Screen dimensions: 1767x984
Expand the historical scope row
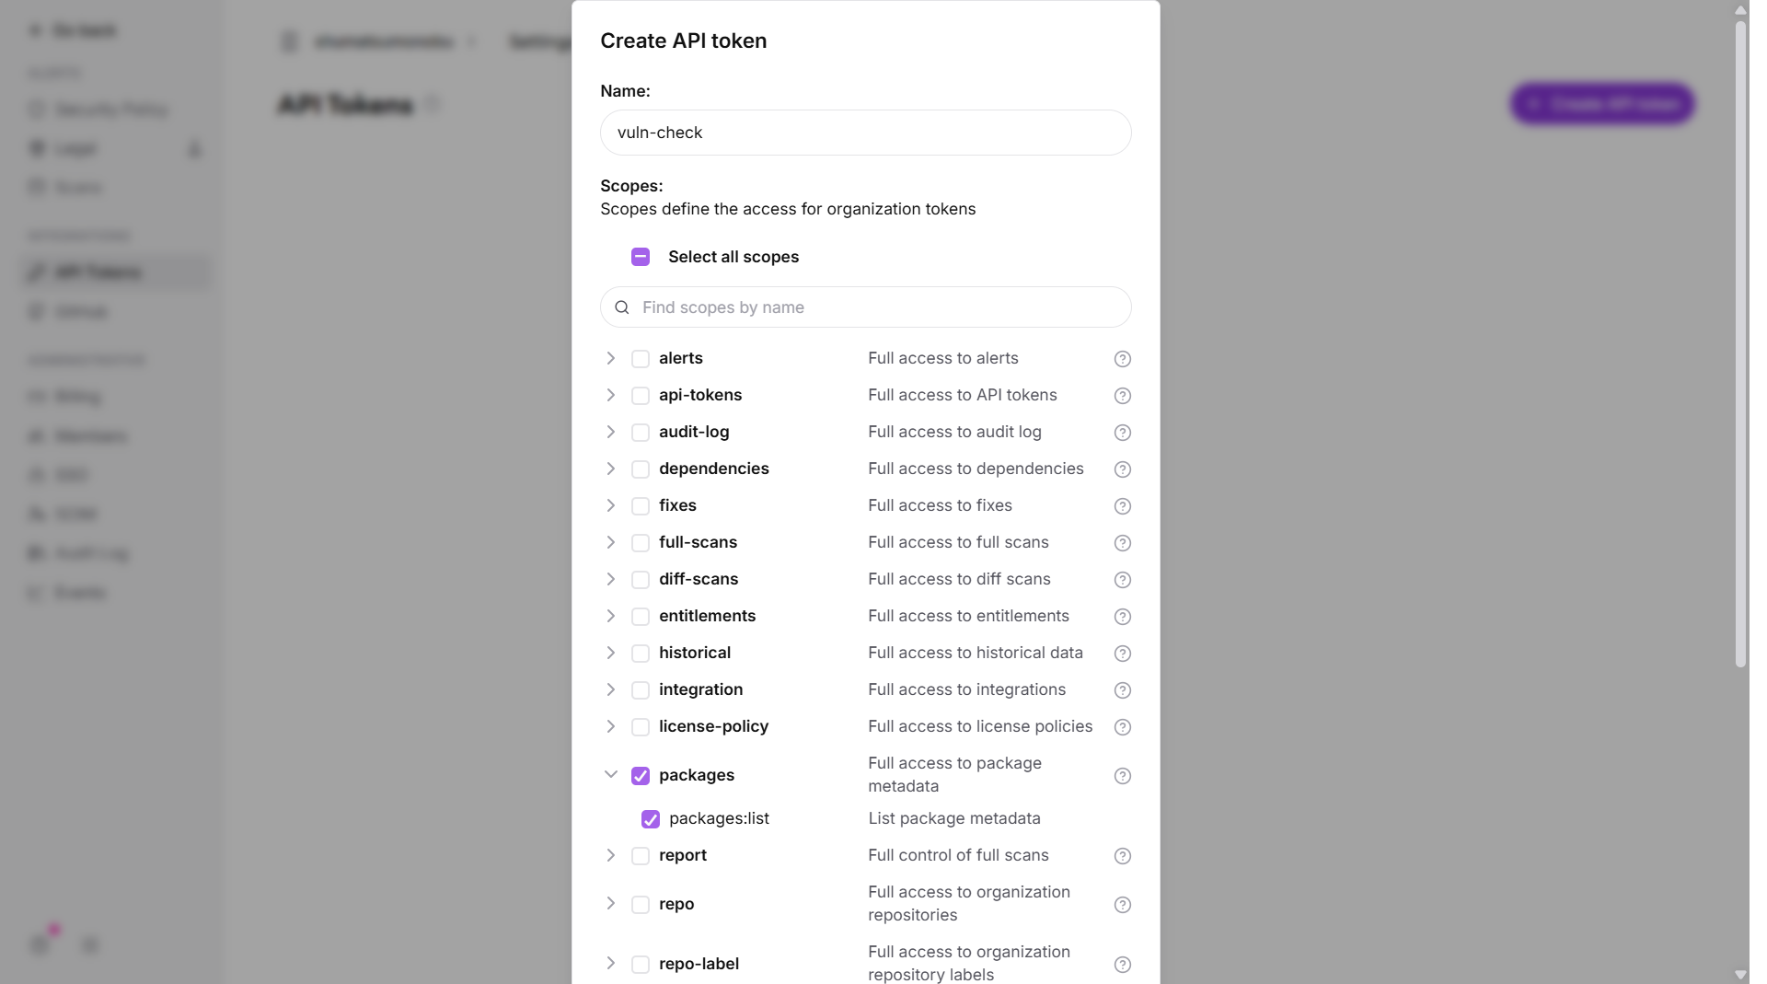click(610, 653)
